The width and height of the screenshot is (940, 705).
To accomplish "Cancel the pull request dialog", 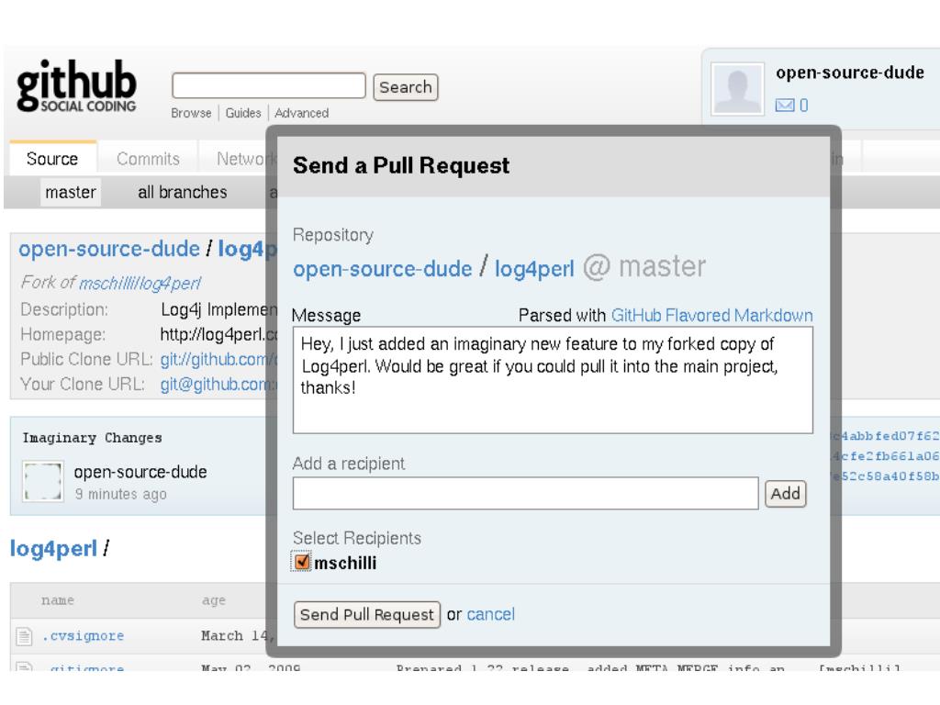I will tap(490, 614).
